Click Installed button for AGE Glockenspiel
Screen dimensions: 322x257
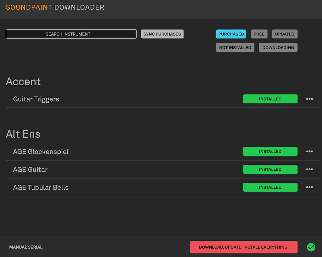click(270, 152)
